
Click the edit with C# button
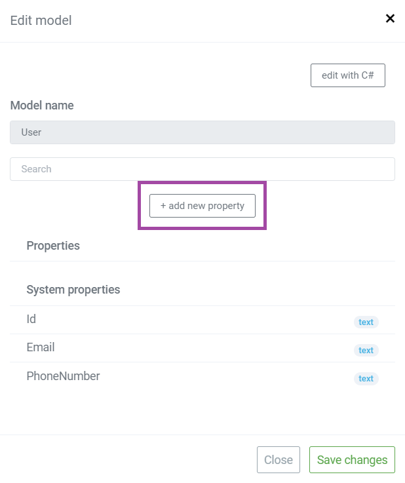click(348, 75)
